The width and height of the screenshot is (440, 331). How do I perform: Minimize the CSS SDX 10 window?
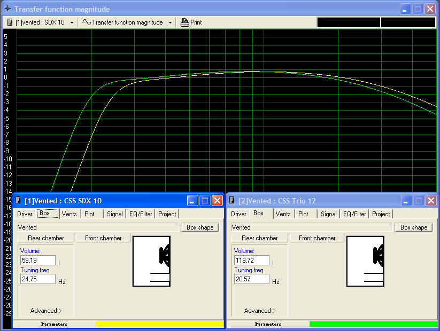coord(192,200)
